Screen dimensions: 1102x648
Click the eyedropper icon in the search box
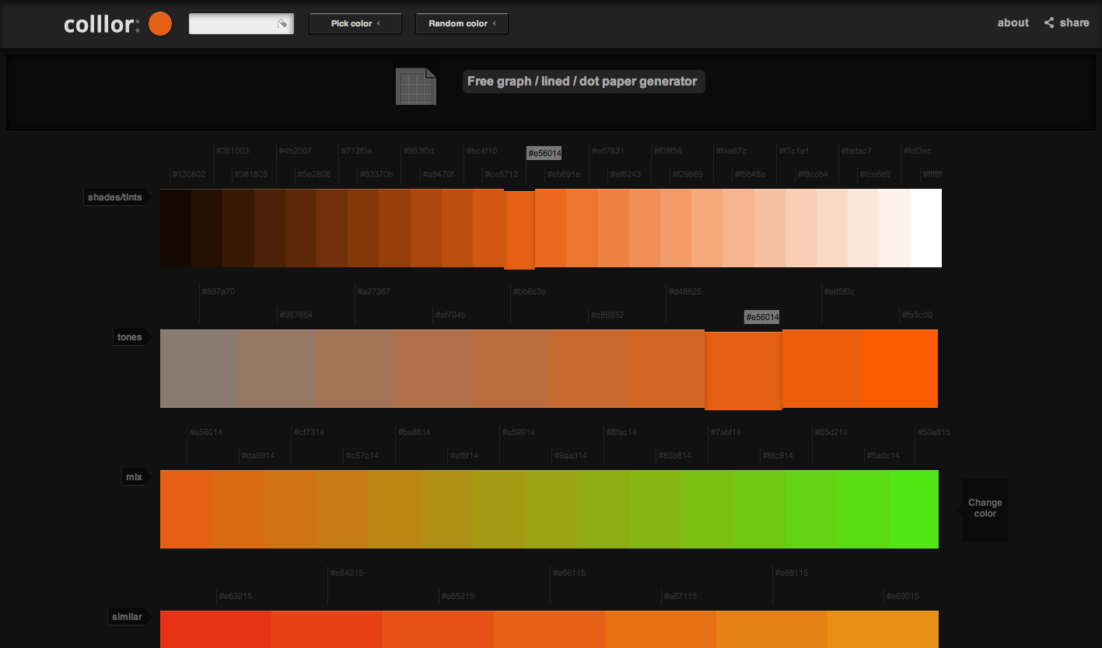(x=283, y=23)
